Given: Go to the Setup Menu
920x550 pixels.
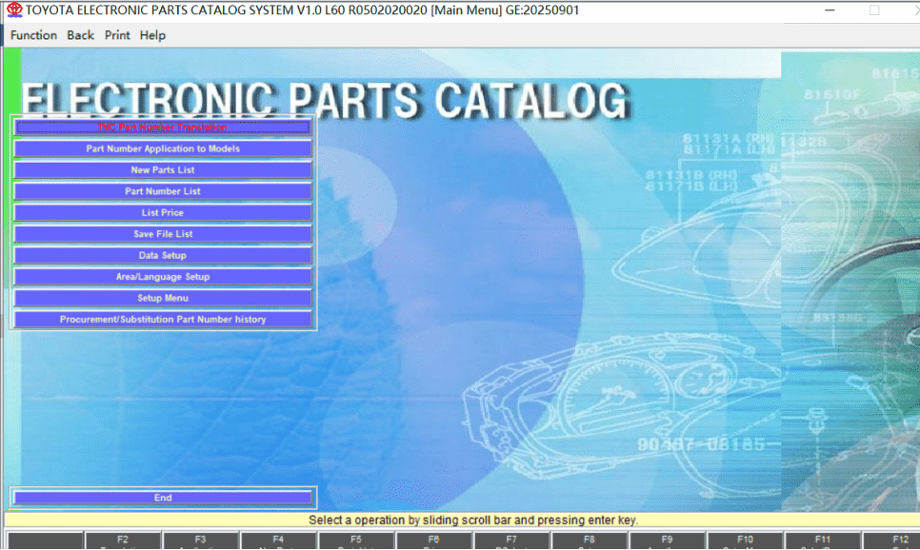Looking at the screenshot, I should pyautogui.click(x=162, y=299).
